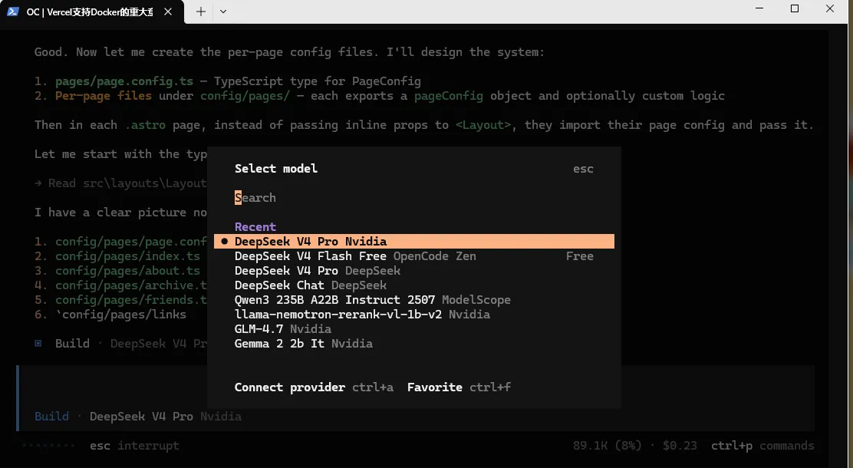Click the $0.23 cost value
The height and width of the screenshot is (468, 853).
680,446
